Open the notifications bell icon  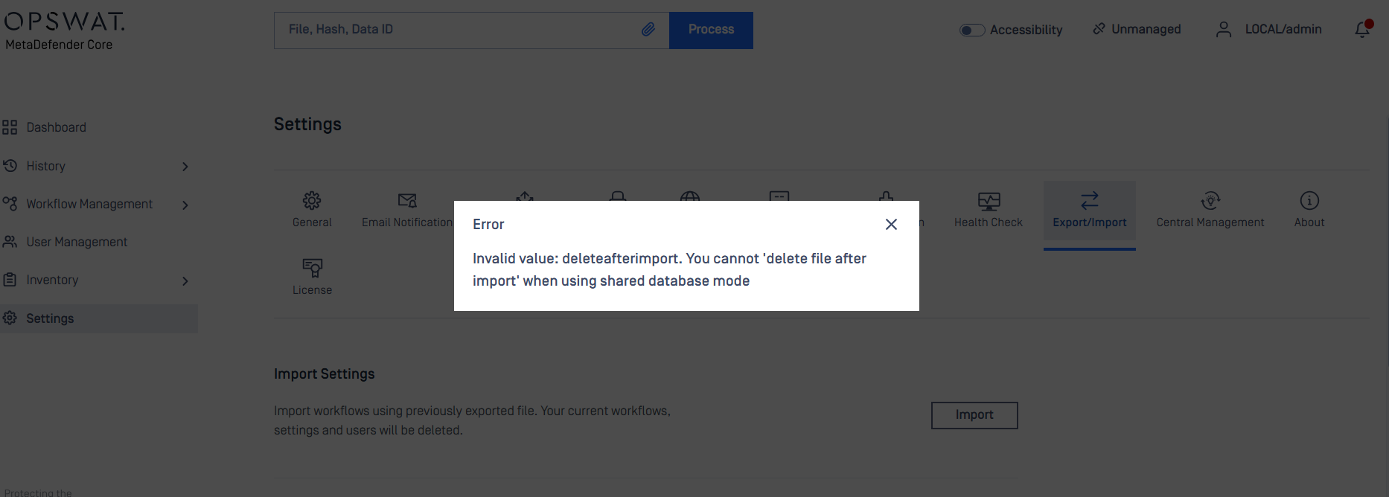1363,29
